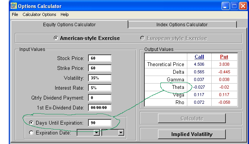The image size is (249, 144).
Task: Select American-style Exercise radio button
Action: tap(56, 38)
